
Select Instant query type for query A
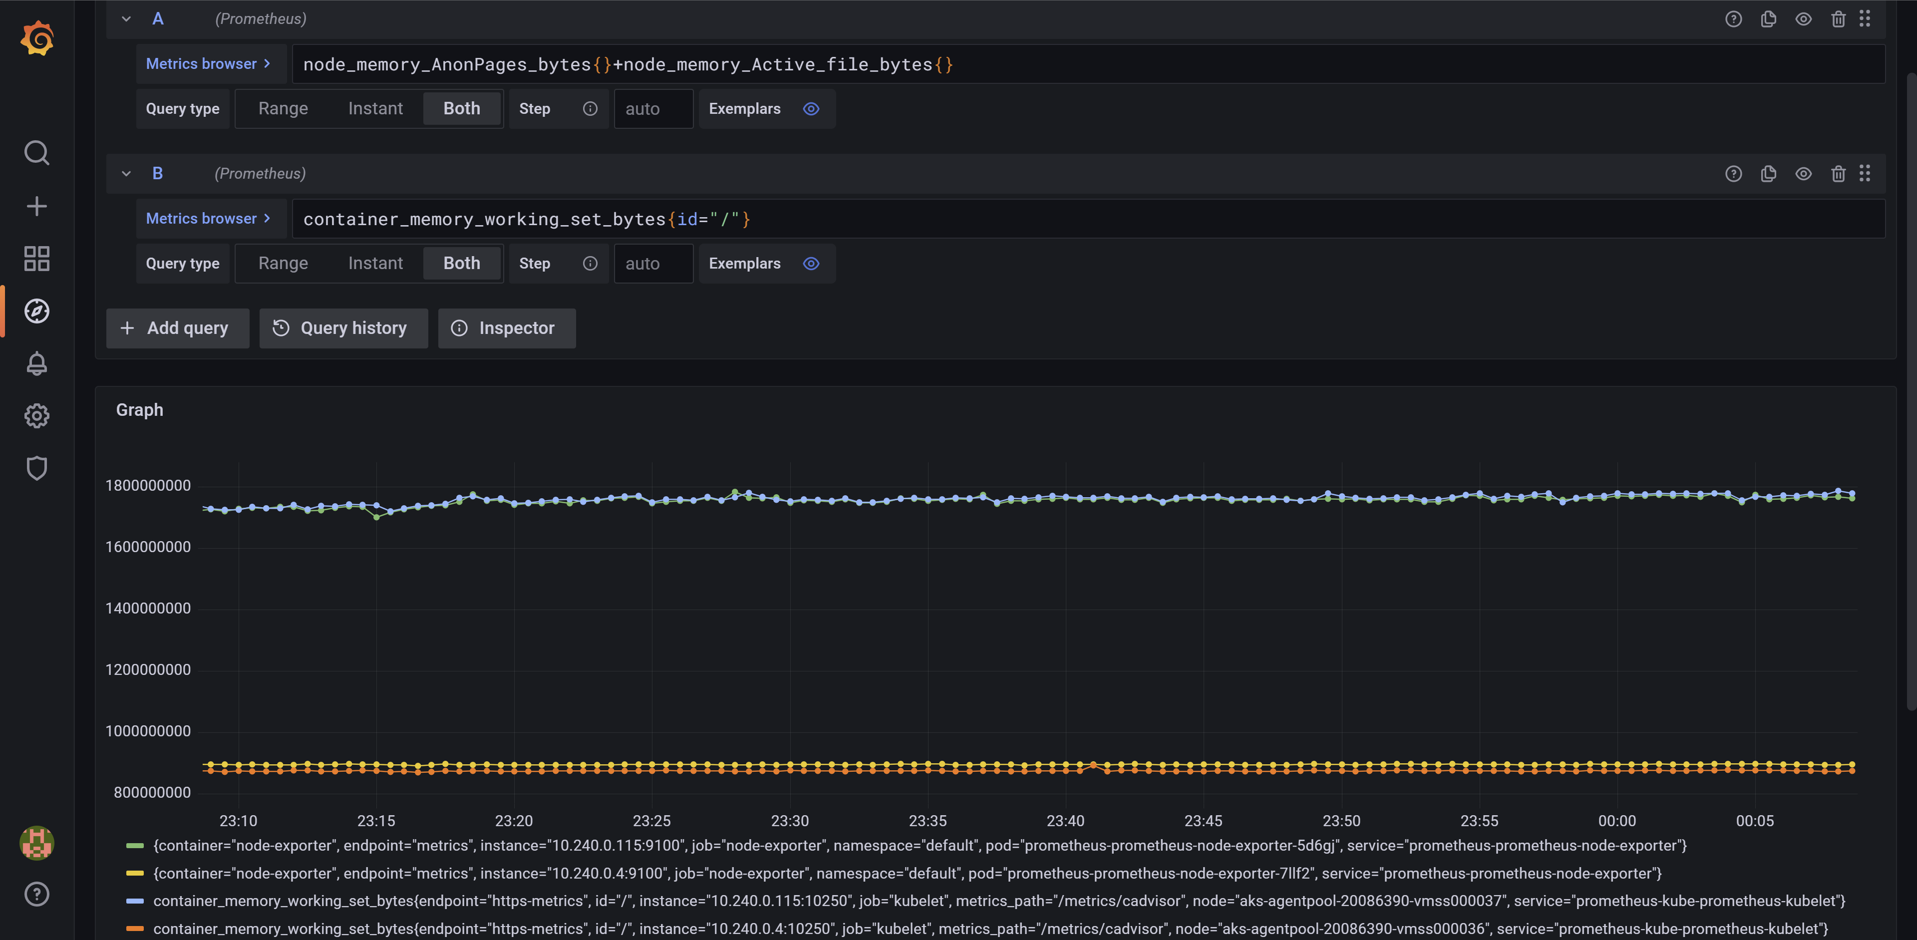pyautogui.click(x=375, y=109)
